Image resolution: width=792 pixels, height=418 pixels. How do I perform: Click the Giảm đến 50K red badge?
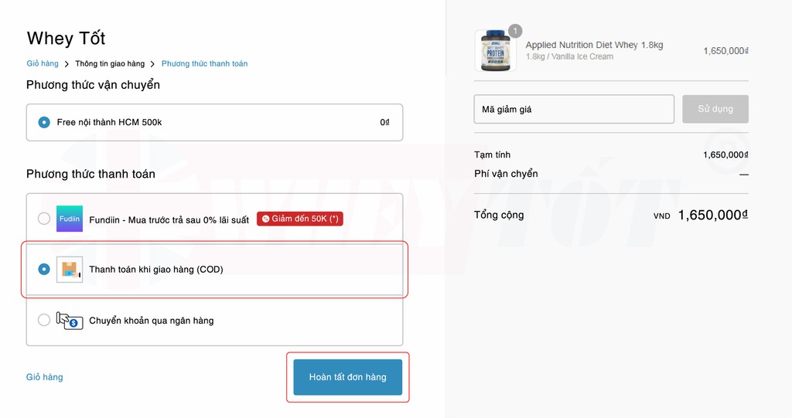pos(300,219)
